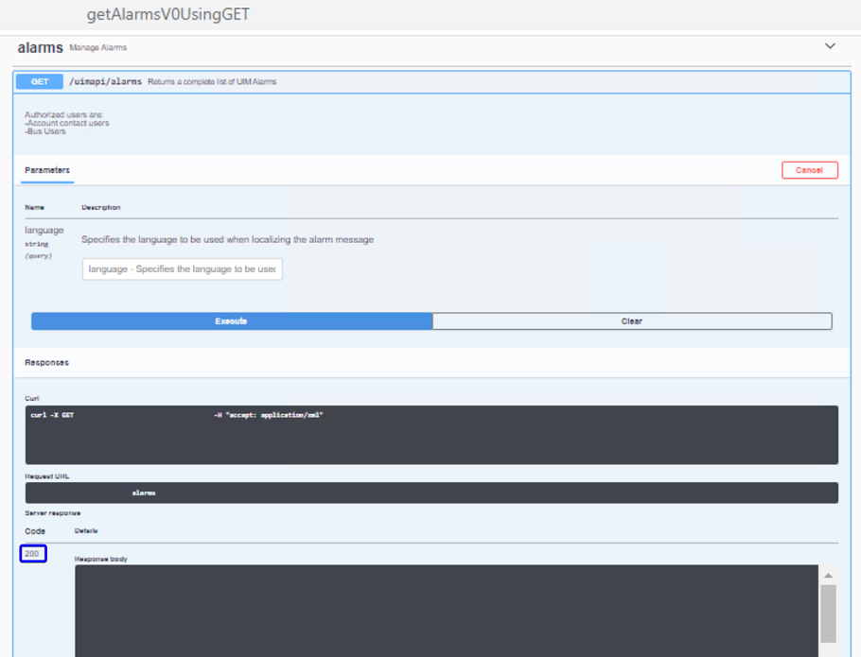Select the Parameters tab
Screen dimensions: 861x657
[47, 170]
